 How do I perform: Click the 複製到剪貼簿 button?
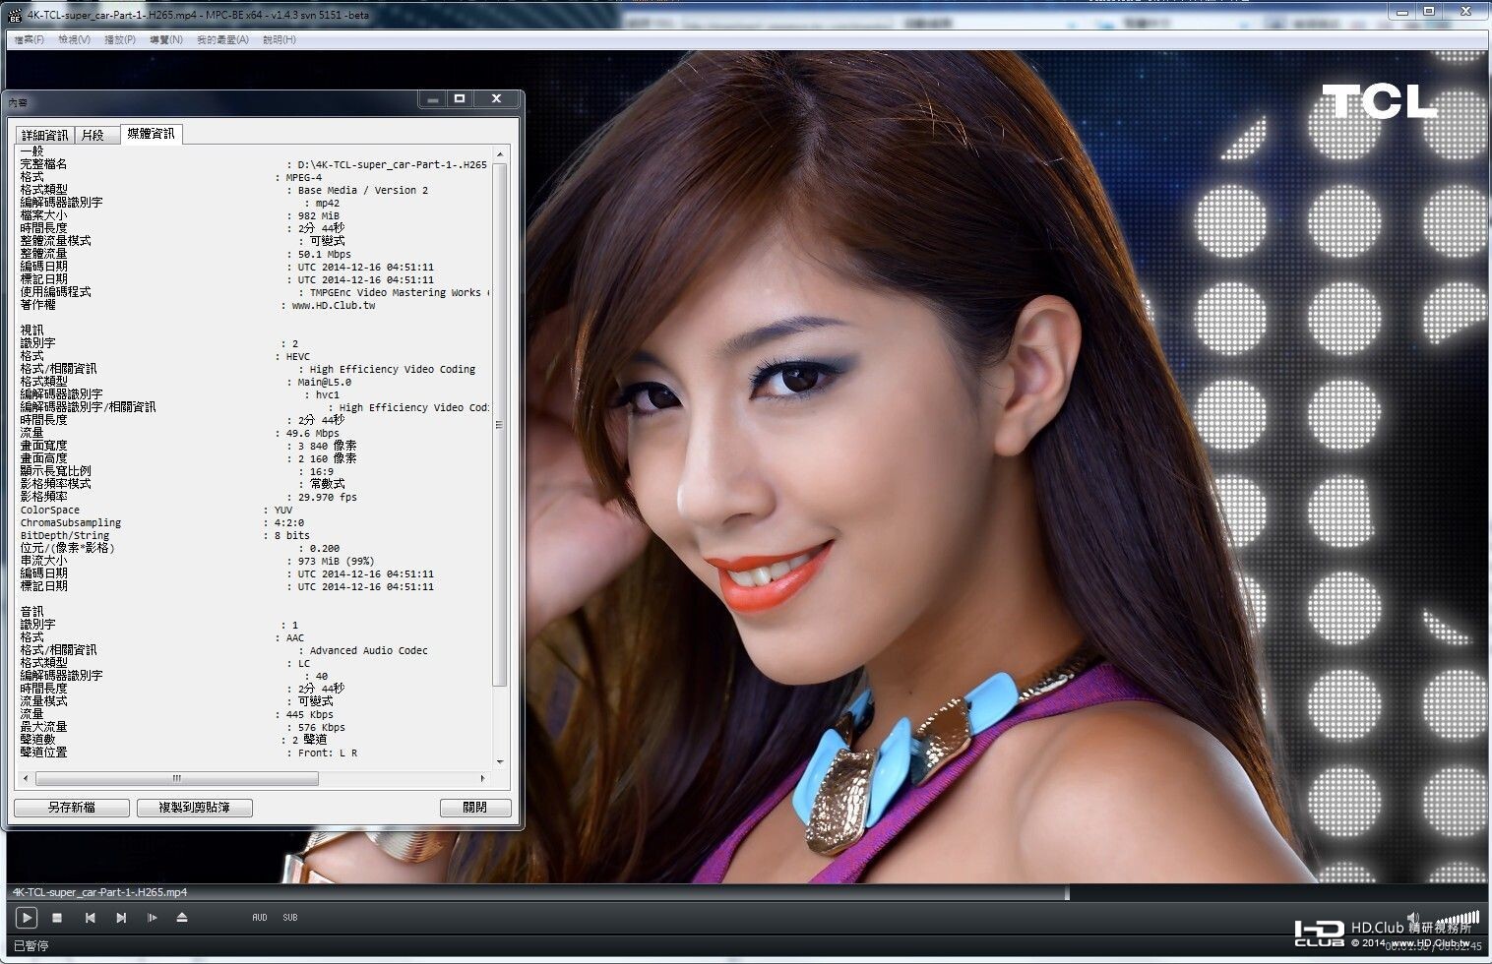[x=195, y=808]
